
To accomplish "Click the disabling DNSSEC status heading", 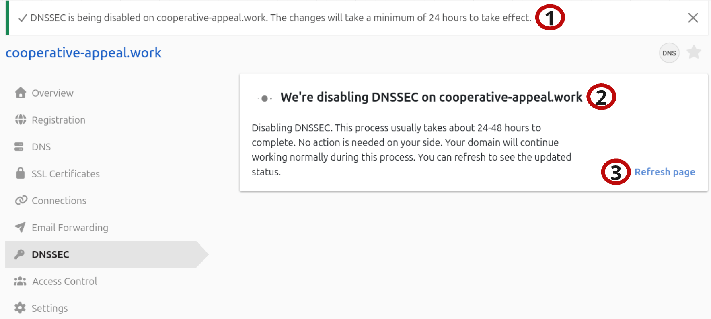I will pyautogui.click(x=431, y=96).
